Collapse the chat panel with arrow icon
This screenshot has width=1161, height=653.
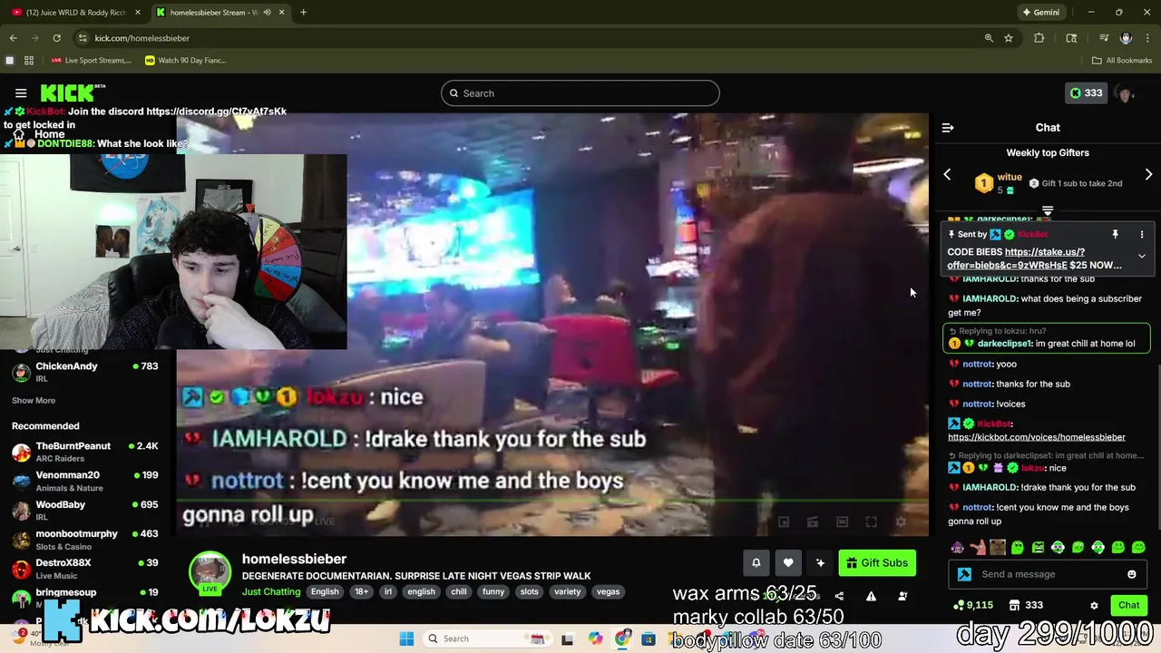pyautogui.click(x=948, y=128)
